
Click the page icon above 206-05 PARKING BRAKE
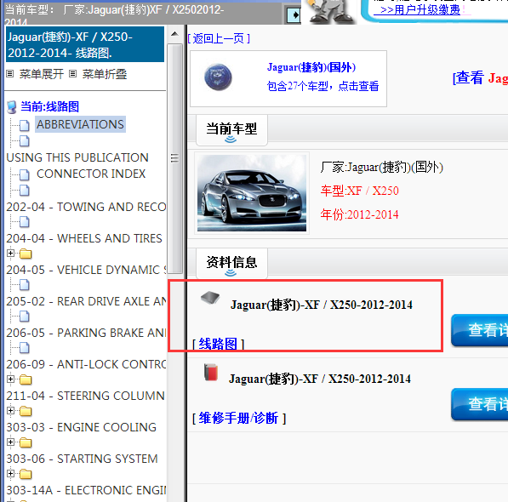click(x=25, y=317)
